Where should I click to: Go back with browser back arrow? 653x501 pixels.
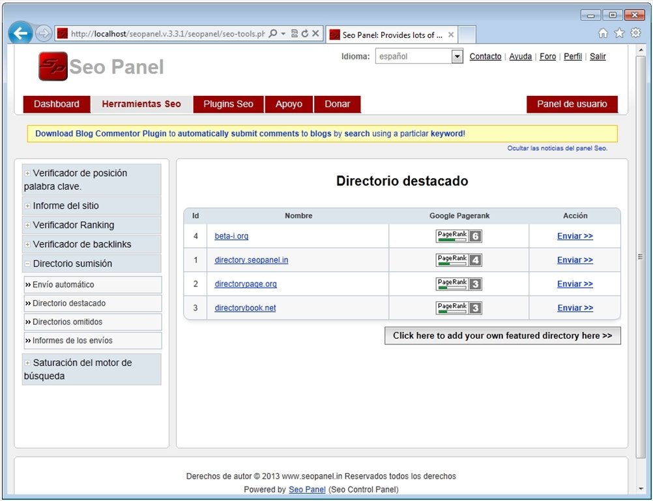[x=20, y=33]
